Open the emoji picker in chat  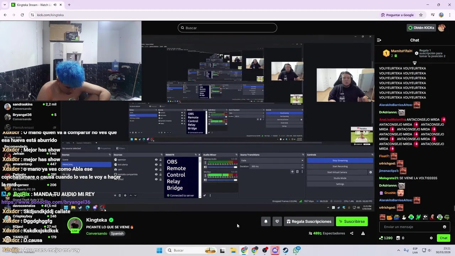pyautogui.click(x=444, y=227)
